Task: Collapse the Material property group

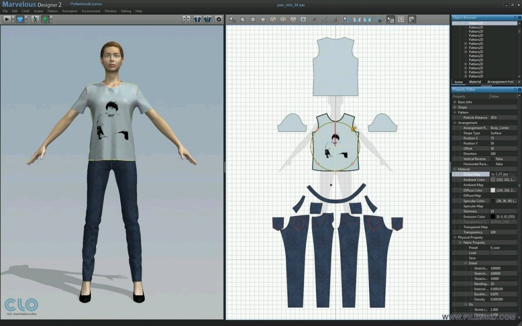Action: (x=455, y=169)
